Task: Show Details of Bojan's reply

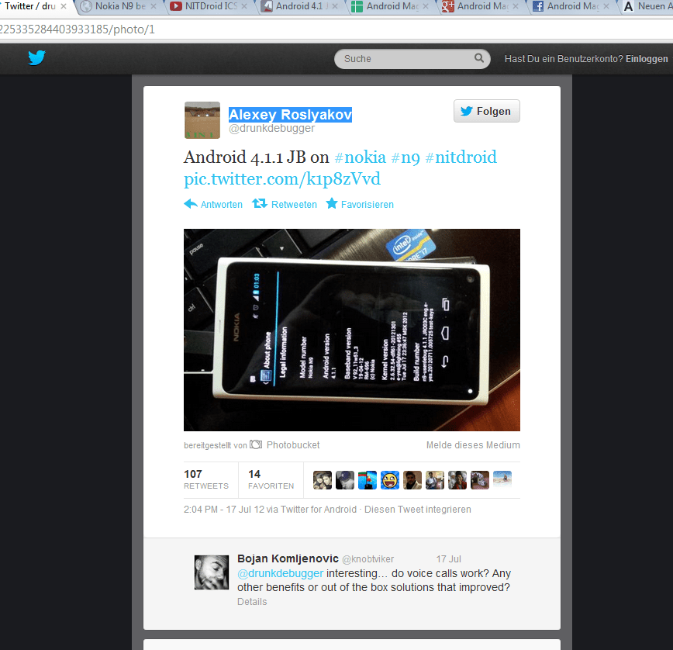Action: 252,601
